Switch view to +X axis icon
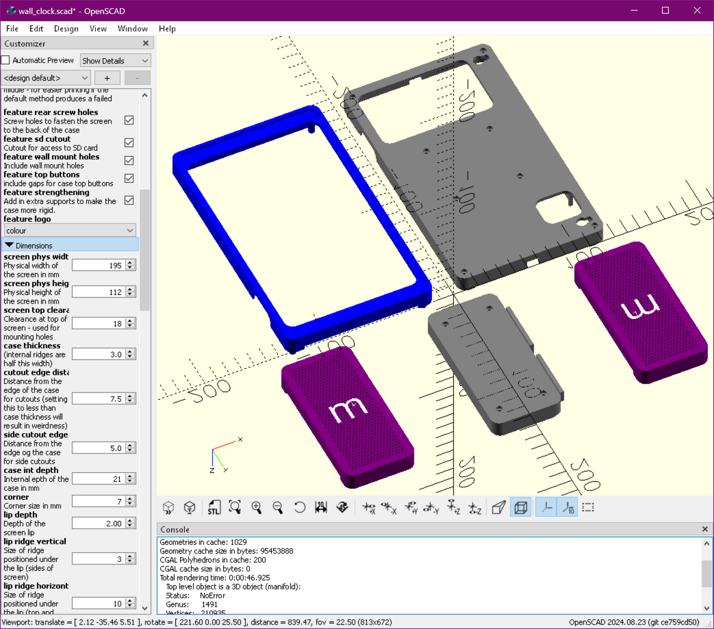 [x=369, y=507]
